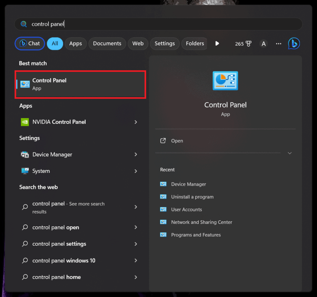Expand the Device Manager result chevron

136,155
